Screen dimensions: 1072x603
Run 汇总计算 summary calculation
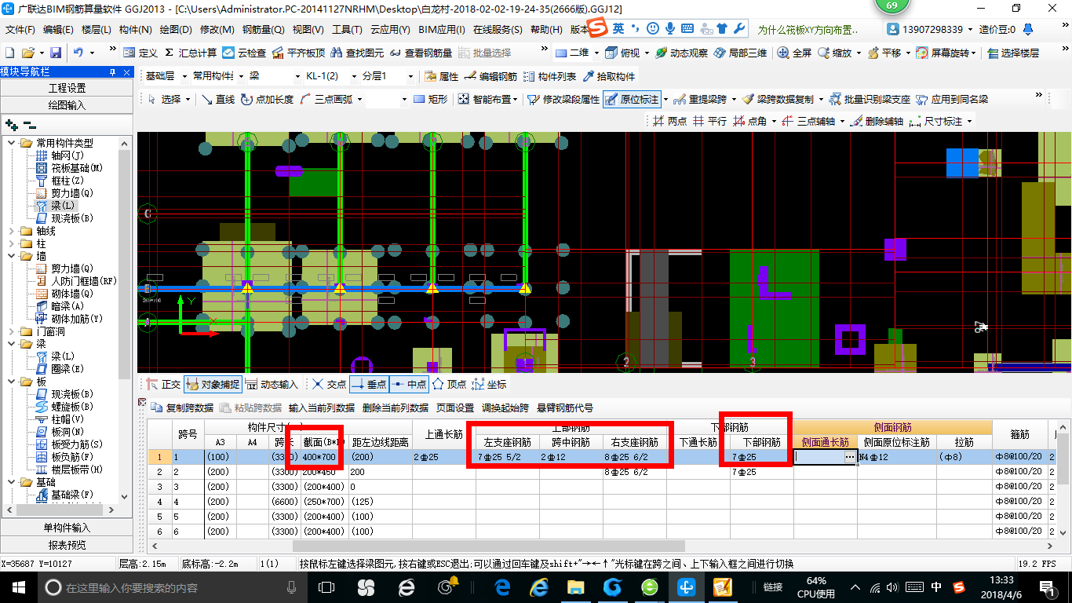[x=191, y=53]
